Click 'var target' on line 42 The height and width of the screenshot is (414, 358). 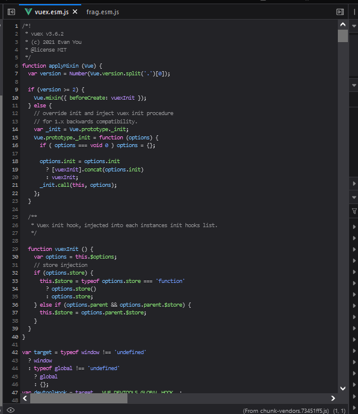(37, 352)
